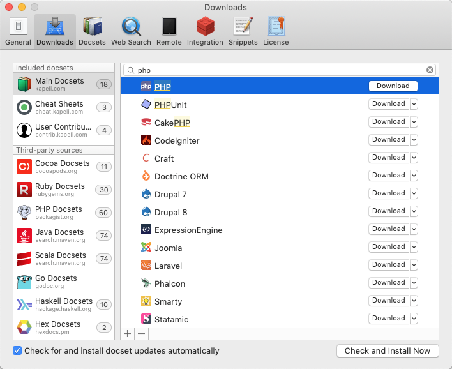Open CodeIgniter download version dropdown

point(414,140)
